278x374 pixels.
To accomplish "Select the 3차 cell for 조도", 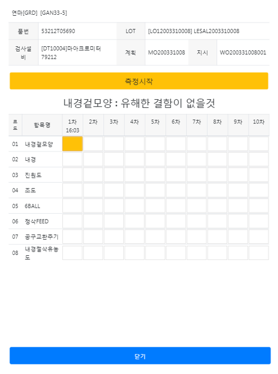I will coord(114,190).
